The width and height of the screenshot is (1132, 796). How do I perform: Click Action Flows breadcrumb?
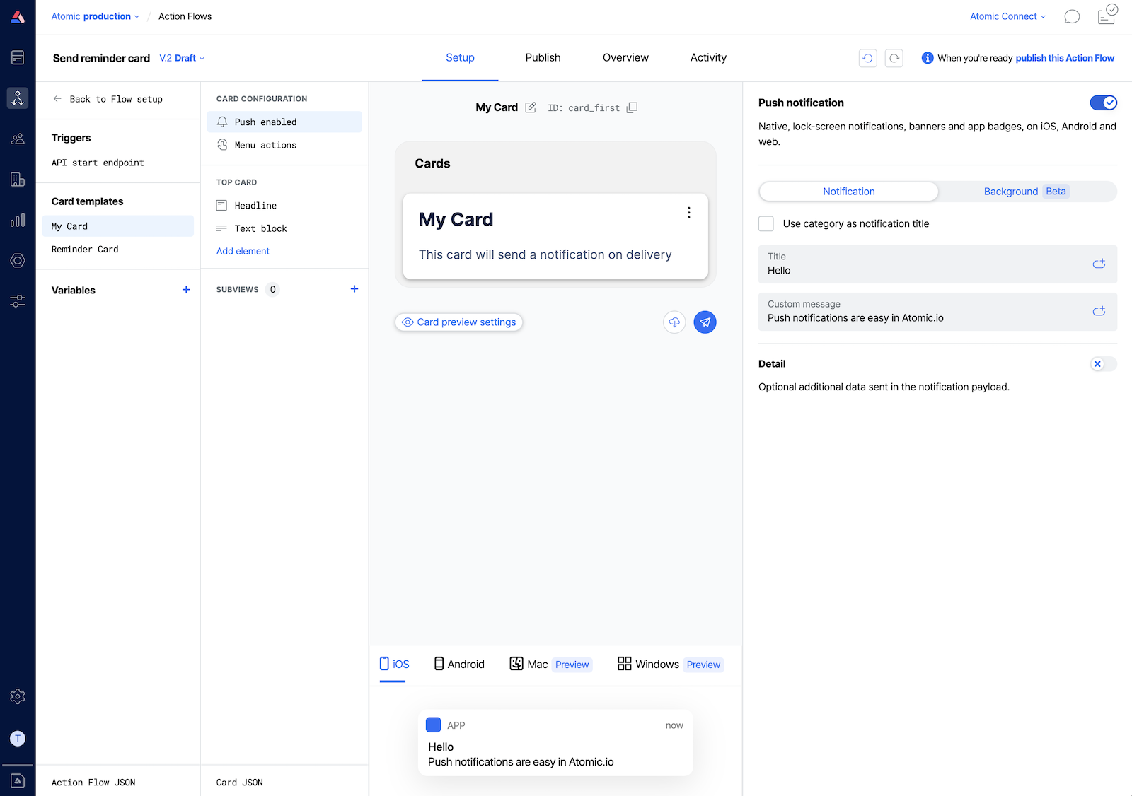(185, 16)
